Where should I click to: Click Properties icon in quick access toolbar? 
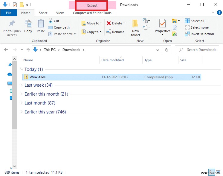(15, 5)
